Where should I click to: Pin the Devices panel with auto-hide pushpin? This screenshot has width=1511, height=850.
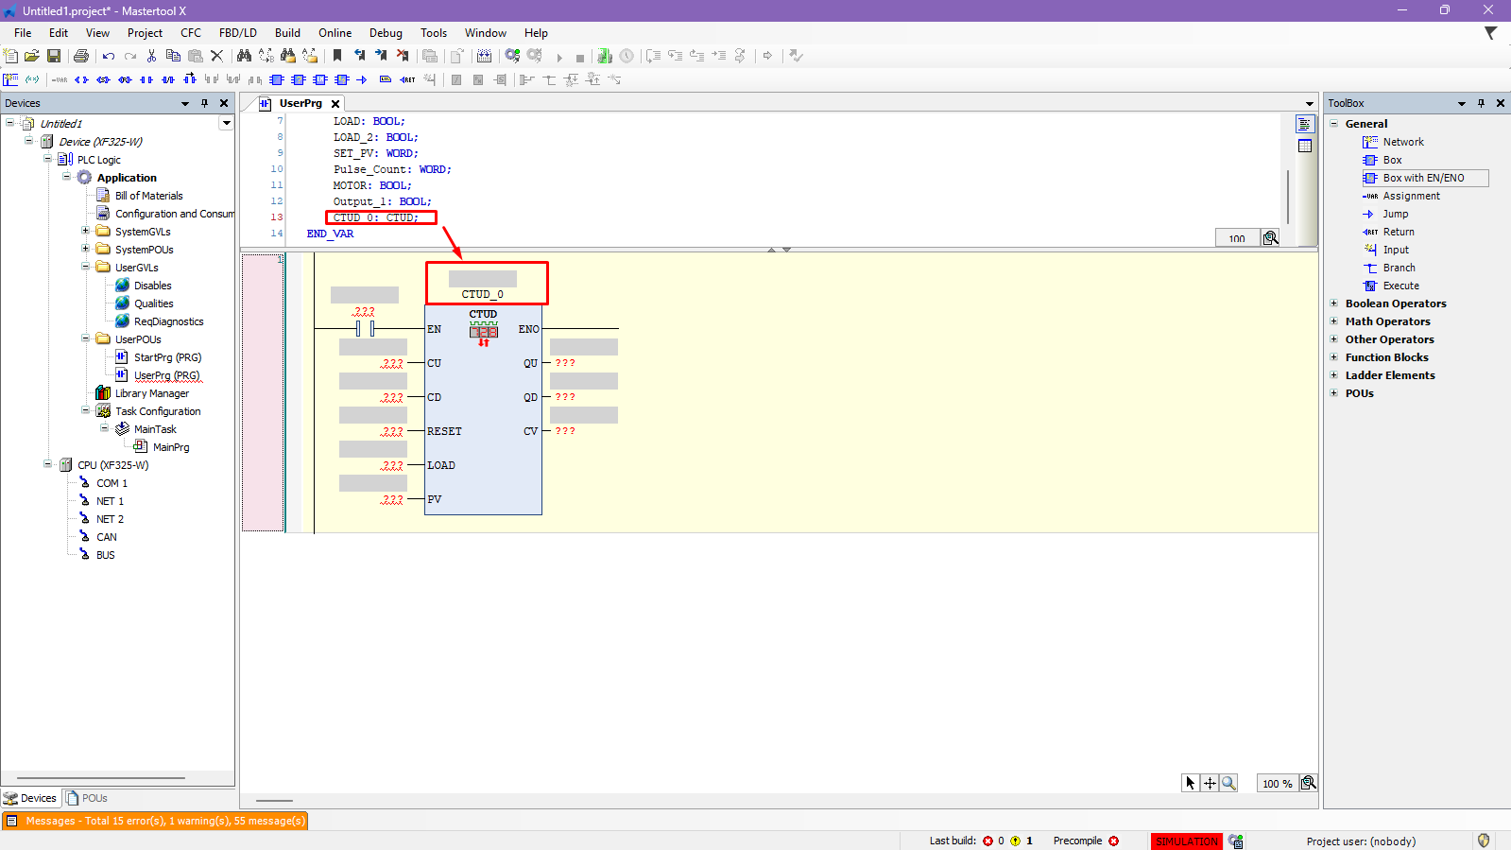[205, 103]
